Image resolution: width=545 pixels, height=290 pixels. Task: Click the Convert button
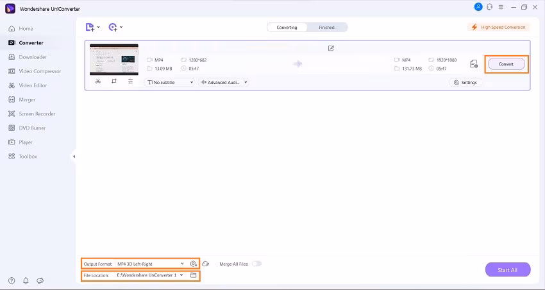point(506,64)
